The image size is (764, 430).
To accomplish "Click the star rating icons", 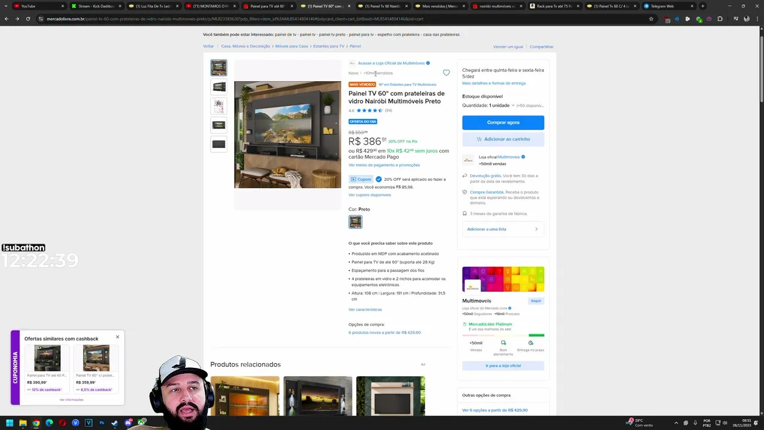I will click(369, 110).
